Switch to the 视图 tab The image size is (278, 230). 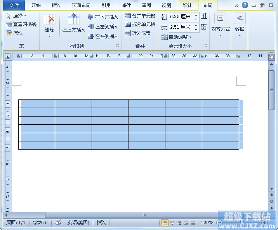click(166, 5)
